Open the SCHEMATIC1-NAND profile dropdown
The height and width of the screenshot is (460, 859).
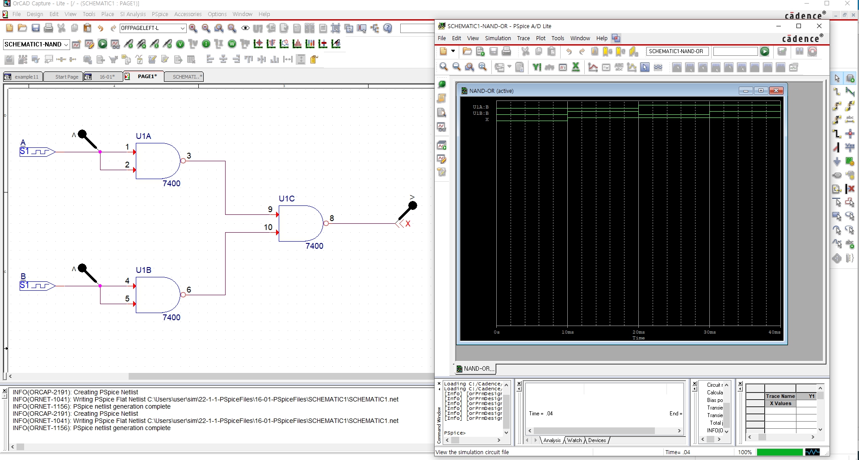pyautogui.click(x=66, y=44)
